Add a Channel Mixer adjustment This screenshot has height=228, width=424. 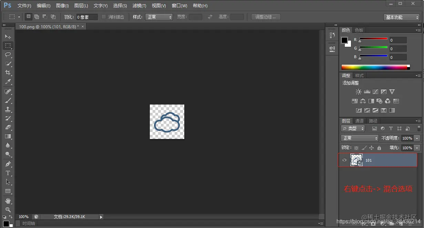click(x=388, y=101)
